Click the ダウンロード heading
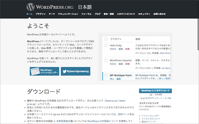 (44, 91)
